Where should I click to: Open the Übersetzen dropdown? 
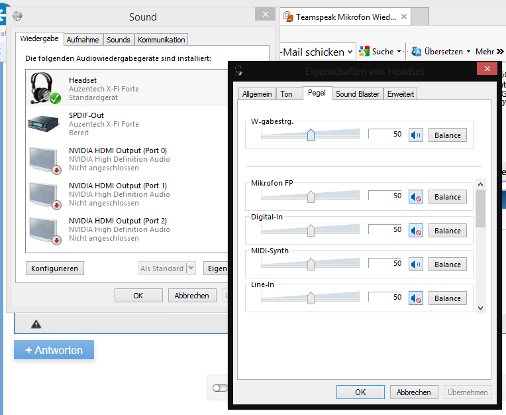[468, 51]
